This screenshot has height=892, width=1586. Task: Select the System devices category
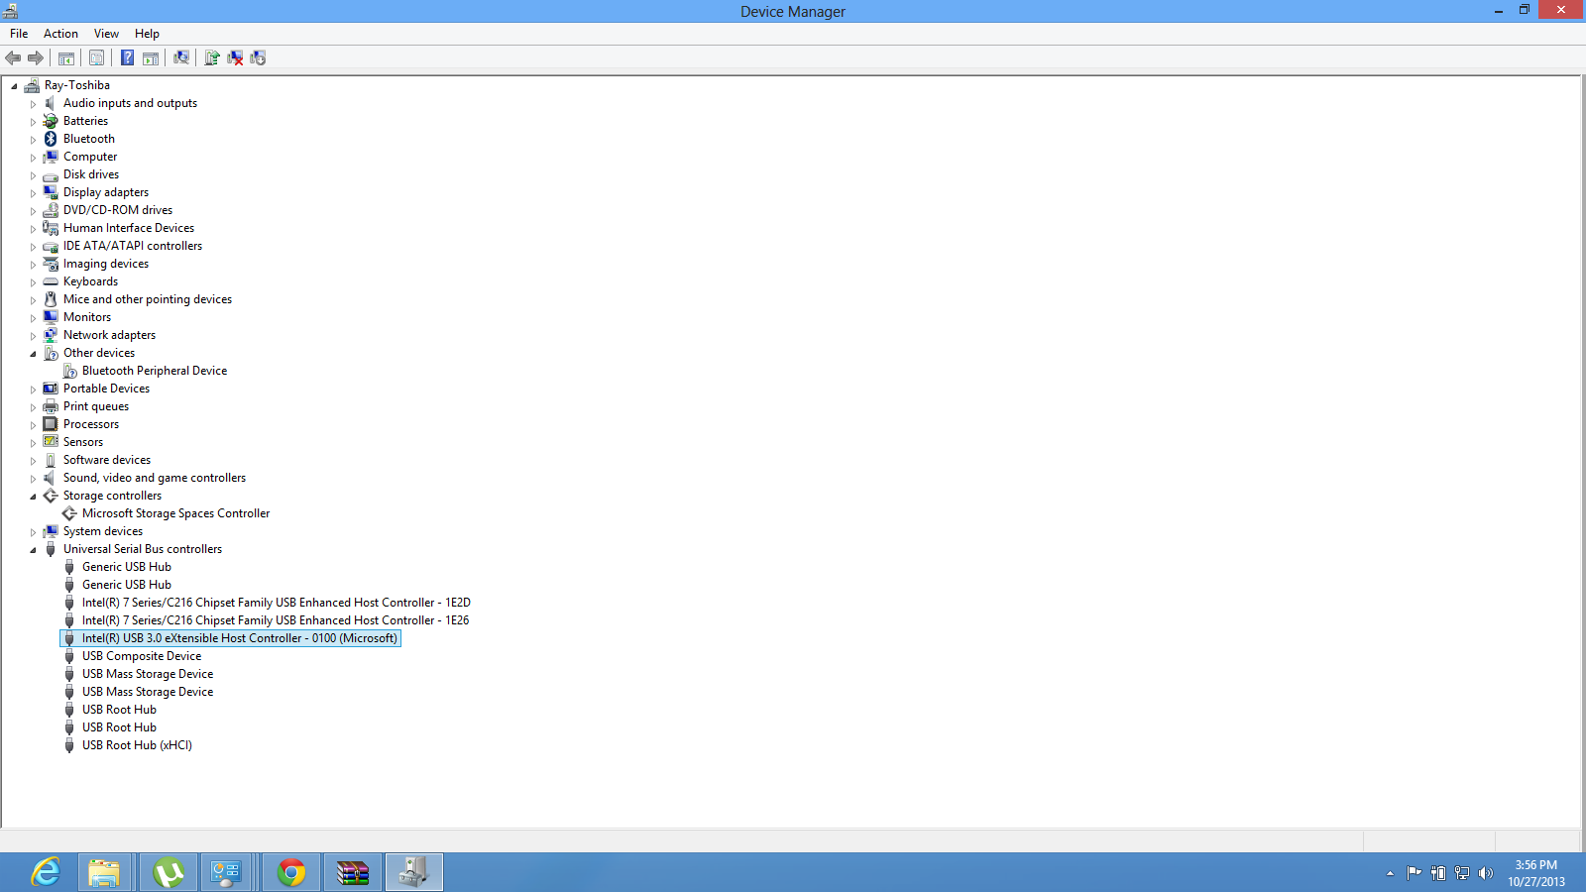click(x=103, y=531)
